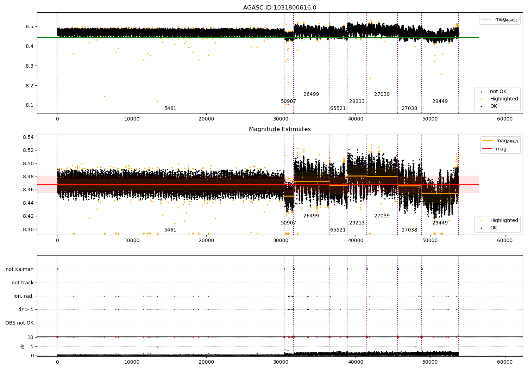Click the 'OBS not OK' axis label
The width and height of the screenshot is (528, 370).
click(19, 323)
